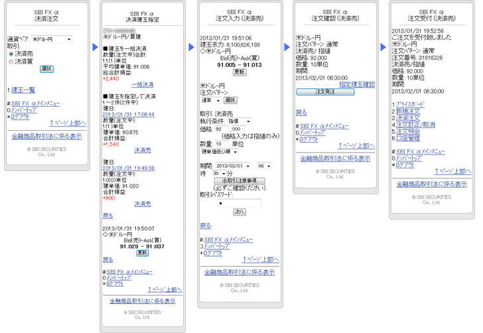
Task: Click メンバートップ link in first panel
Action: point(24,110)
